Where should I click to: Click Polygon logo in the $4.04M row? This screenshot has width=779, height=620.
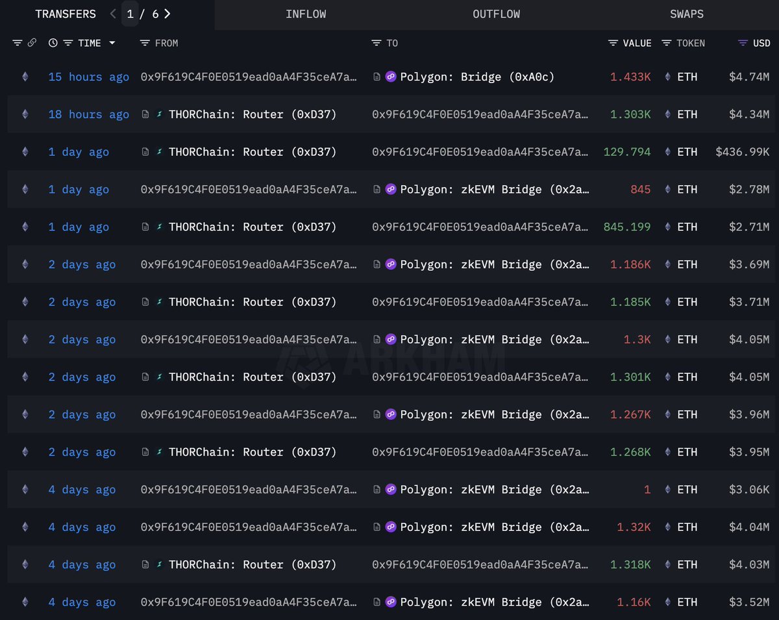coord(391,527)
